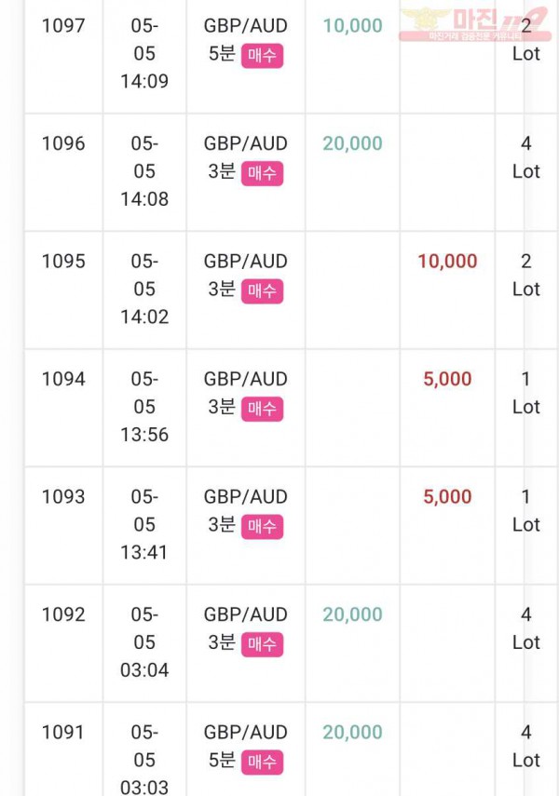
Task: Click the 매수 badge in row 1093
Action: 262,526
